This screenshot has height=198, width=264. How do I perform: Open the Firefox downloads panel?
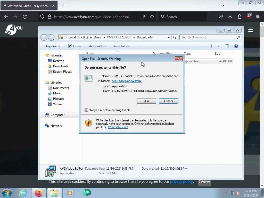pyautogui.click(x=230, y=16)
